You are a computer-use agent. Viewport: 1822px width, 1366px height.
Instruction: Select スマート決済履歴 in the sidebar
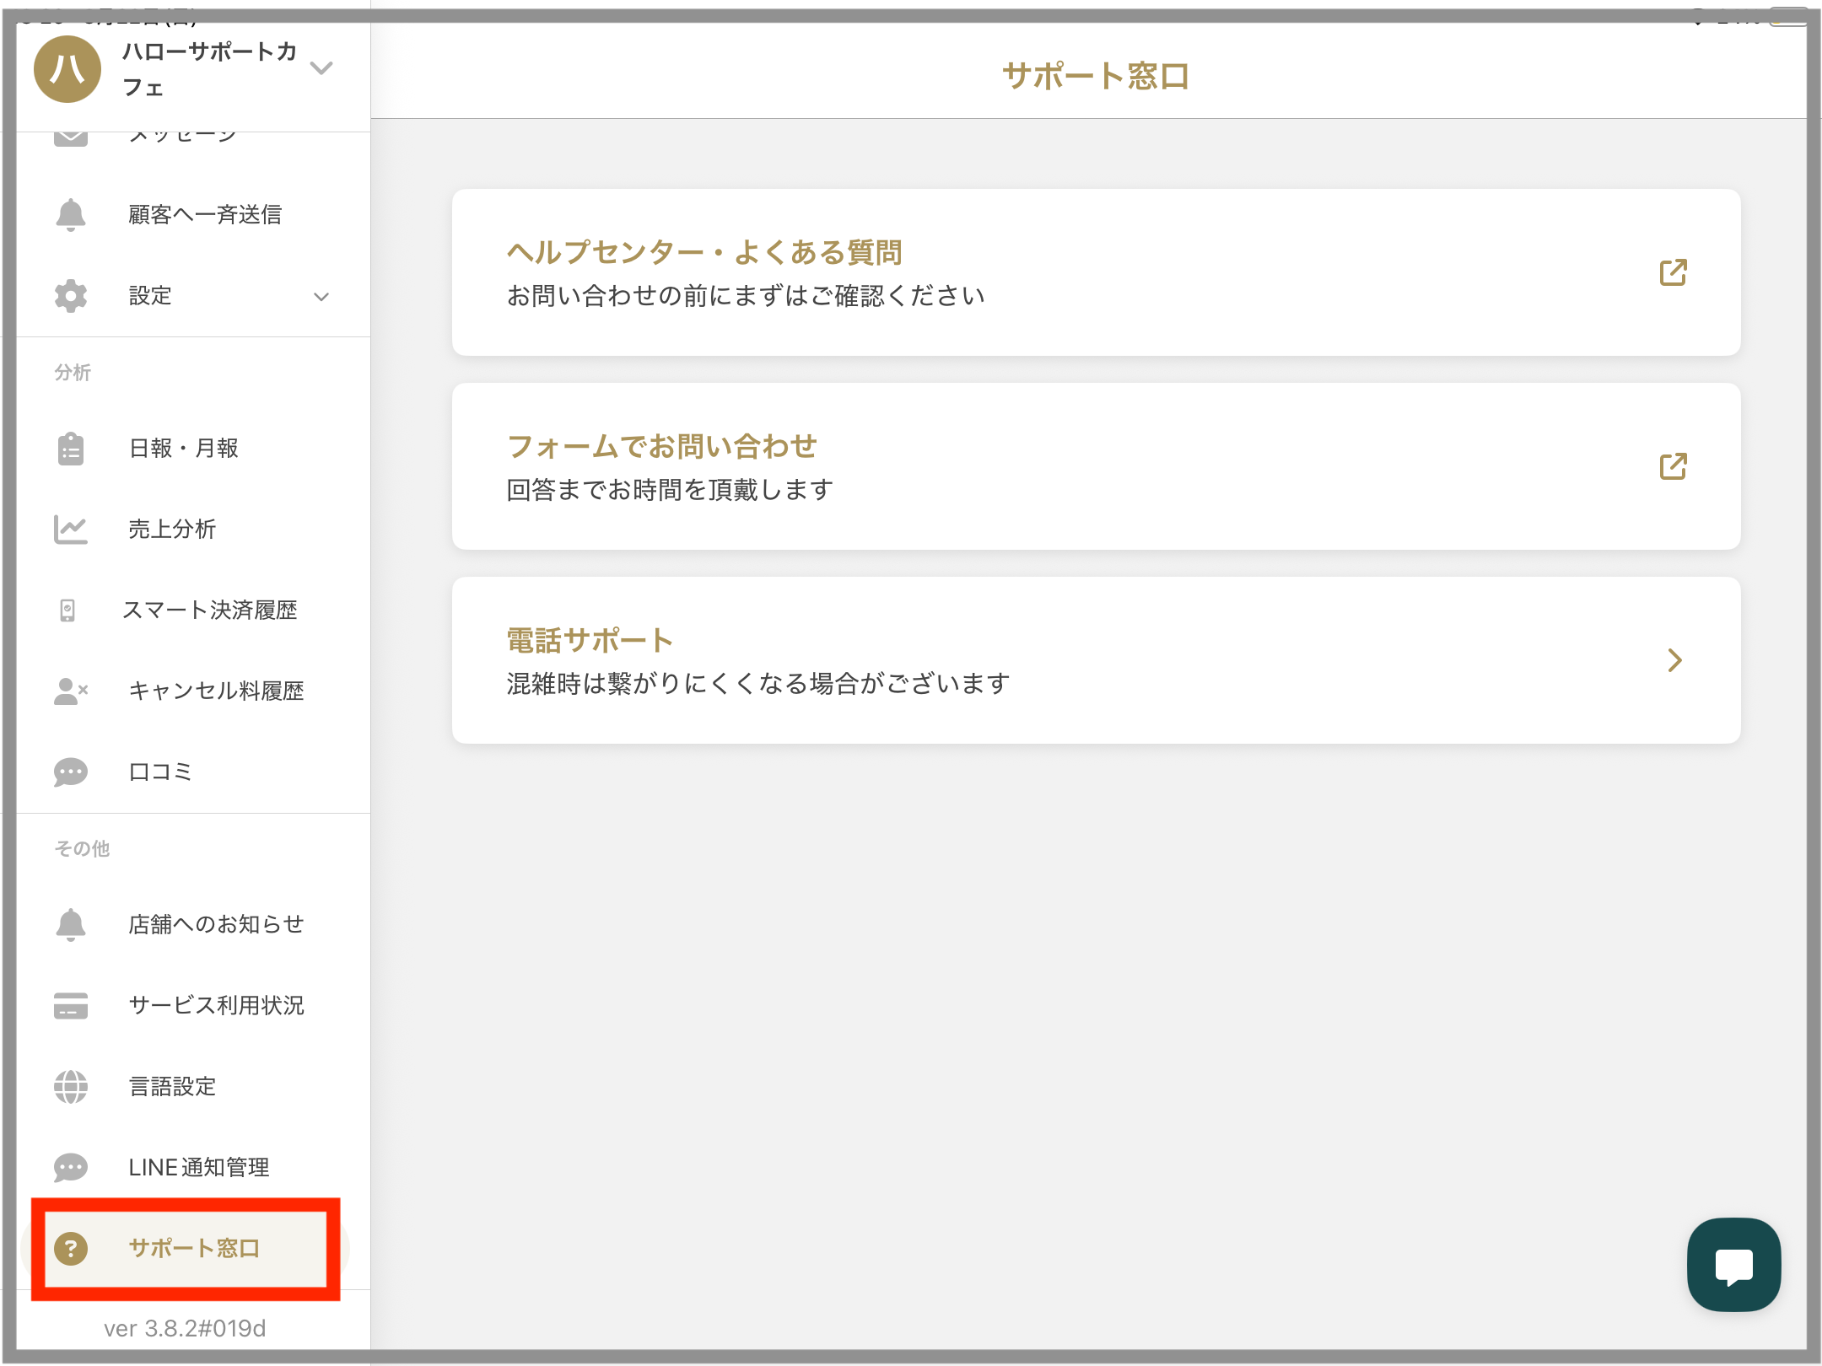click(209, 610)
